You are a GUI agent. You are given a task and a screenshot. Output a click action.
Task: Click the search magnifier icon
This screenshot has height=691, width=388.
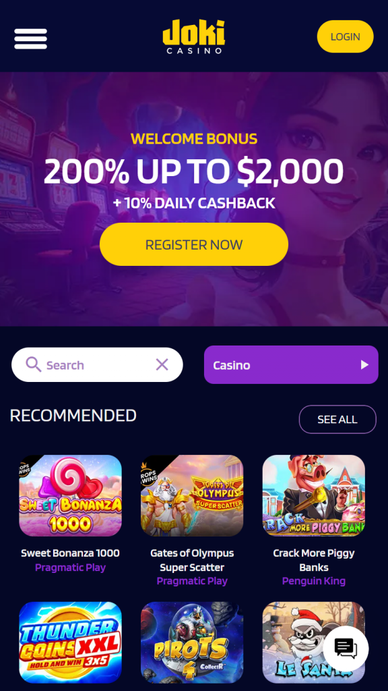34,364
